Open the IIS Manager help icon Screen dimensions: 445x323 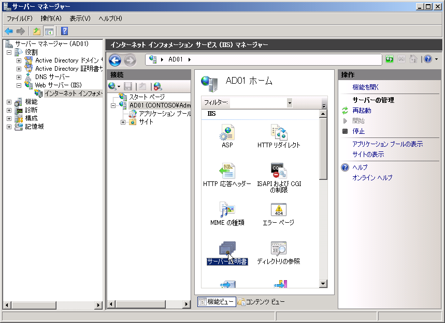428,59
